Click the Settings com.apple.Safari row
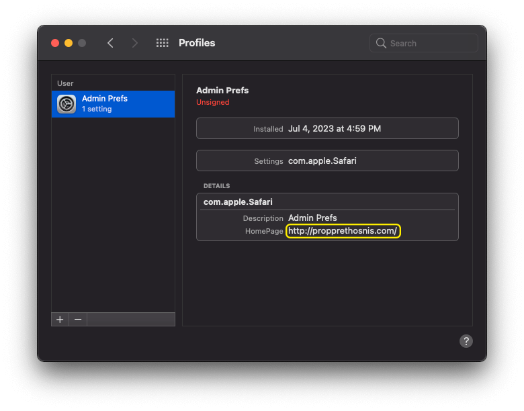The image size is (524, 411). [327, 161]
